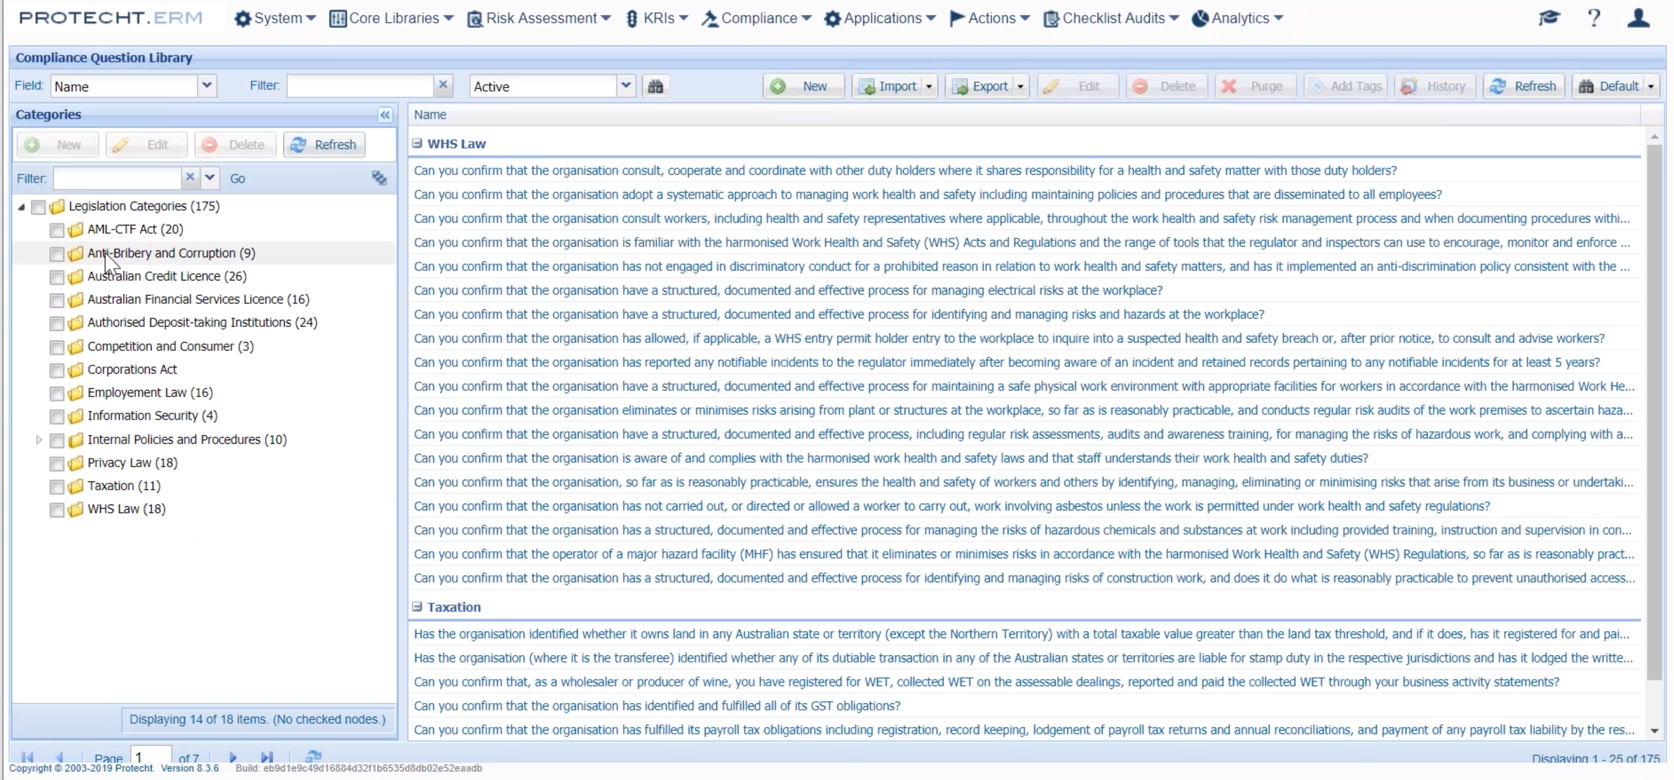
Task: Open the Analytics menu item
Action: click(1240, 18)
